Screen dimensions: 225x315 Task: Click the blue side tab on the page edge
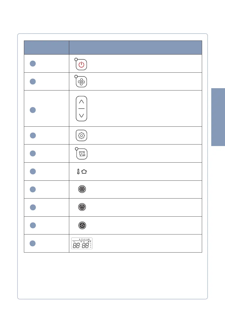tap(218, 117)
